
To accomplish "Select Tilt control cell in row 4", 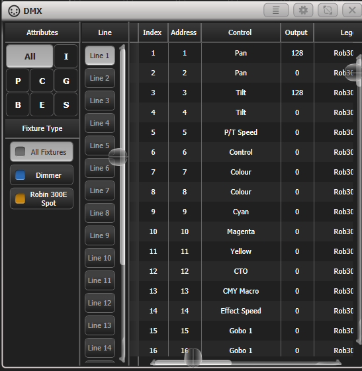I will pos(241,112).
